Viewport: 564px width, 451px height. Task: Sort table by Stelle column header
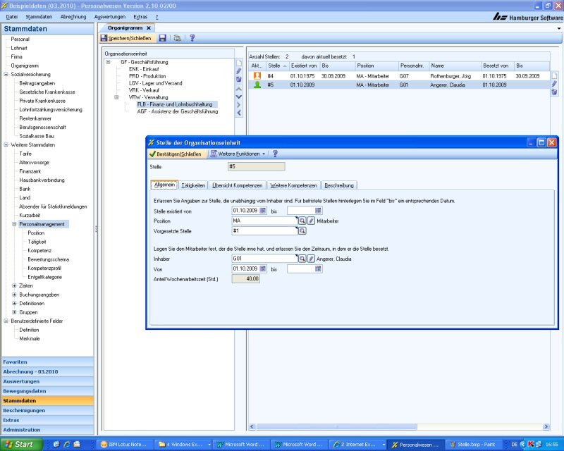point(276,66)
